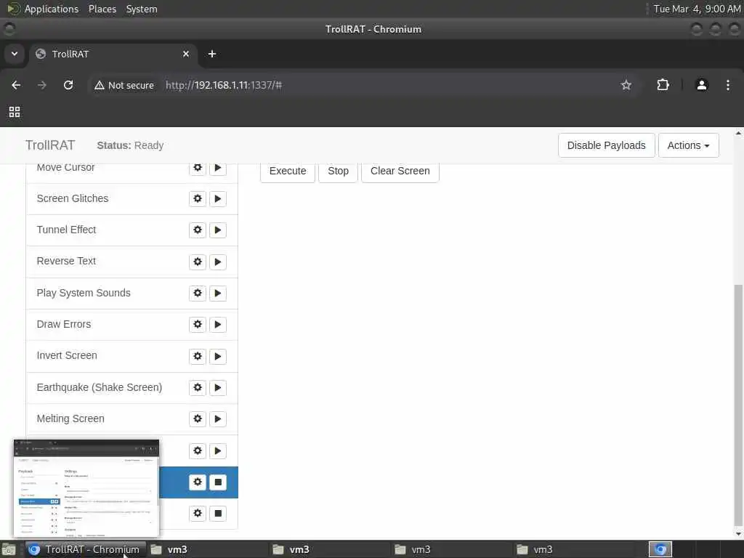The width and height of the screenshot is (744, 558).
Task: Open settings gear for Play System Sounds
Action: coord(198,293)
